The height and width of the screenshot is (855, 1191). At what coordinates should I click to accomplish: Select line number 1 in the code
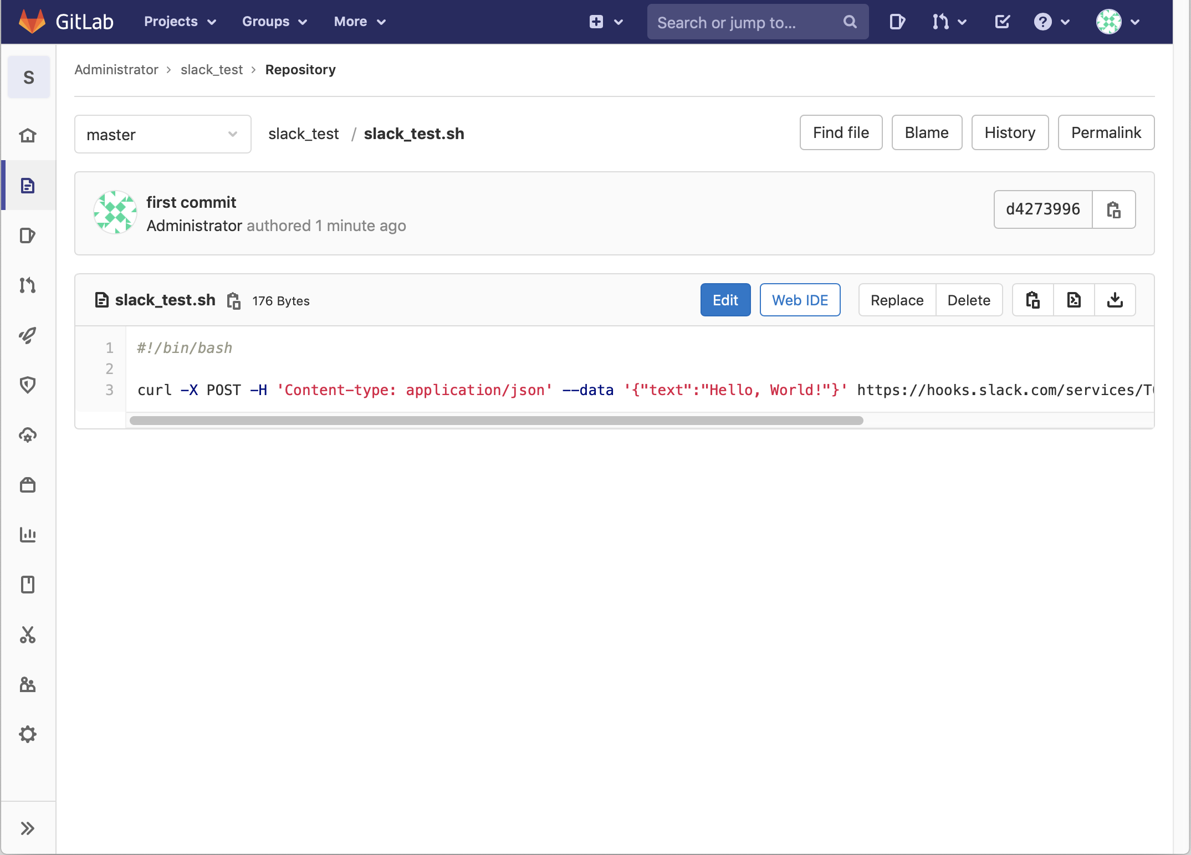coord(109,347)
